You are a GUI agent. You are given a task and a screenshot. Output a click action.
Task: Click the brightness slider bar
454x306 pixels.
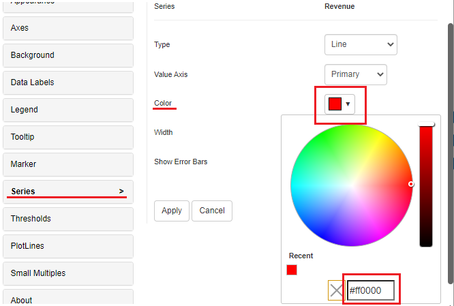coord(426,184)
